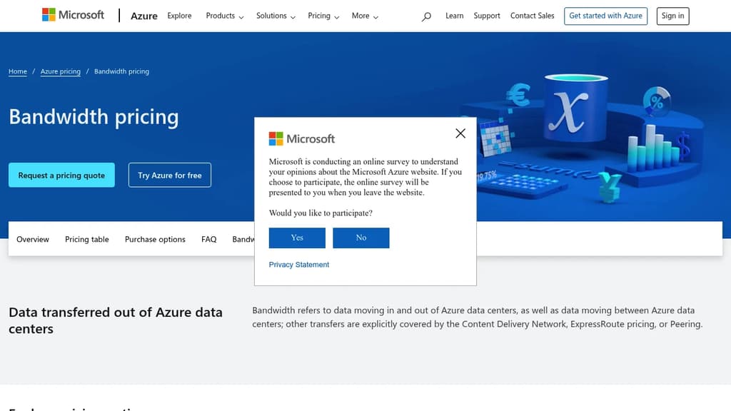Click the Bandwidth pricing page heading
Screen dimensions: 731x411
(94, 116)
